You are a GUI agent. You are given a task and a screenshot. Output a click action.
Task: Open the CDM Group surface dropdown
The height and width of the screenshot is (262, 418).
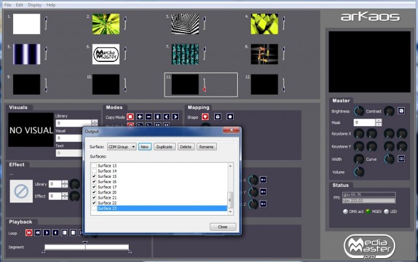click(x=121, y=147)
